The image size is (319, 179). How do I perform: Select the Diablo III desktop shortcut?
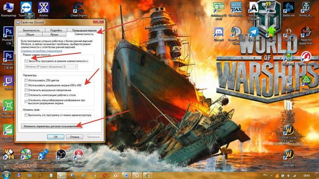tap(289, 34)
